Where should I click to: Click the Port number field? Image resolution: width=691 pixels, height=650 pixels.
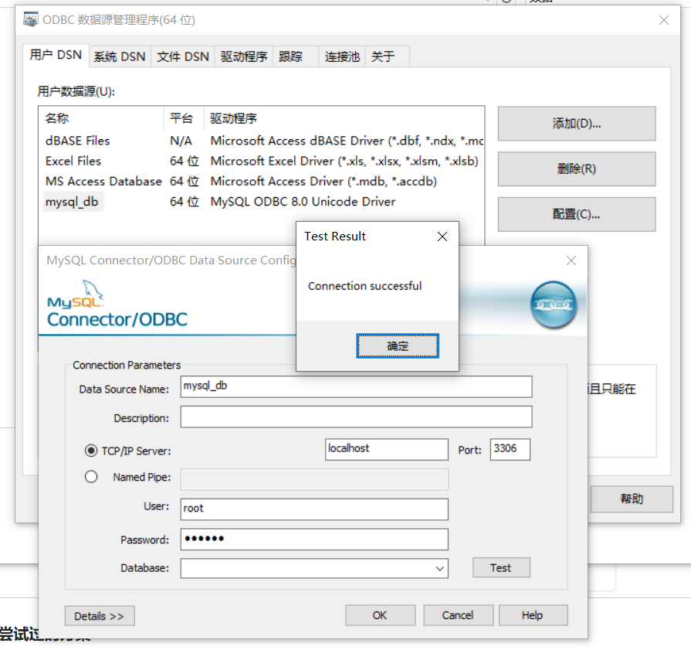(x=510, y=449)
